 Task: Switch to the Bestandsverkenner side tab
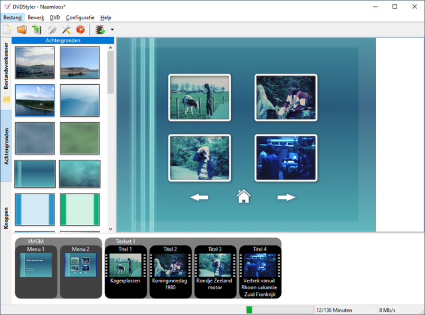6,65
